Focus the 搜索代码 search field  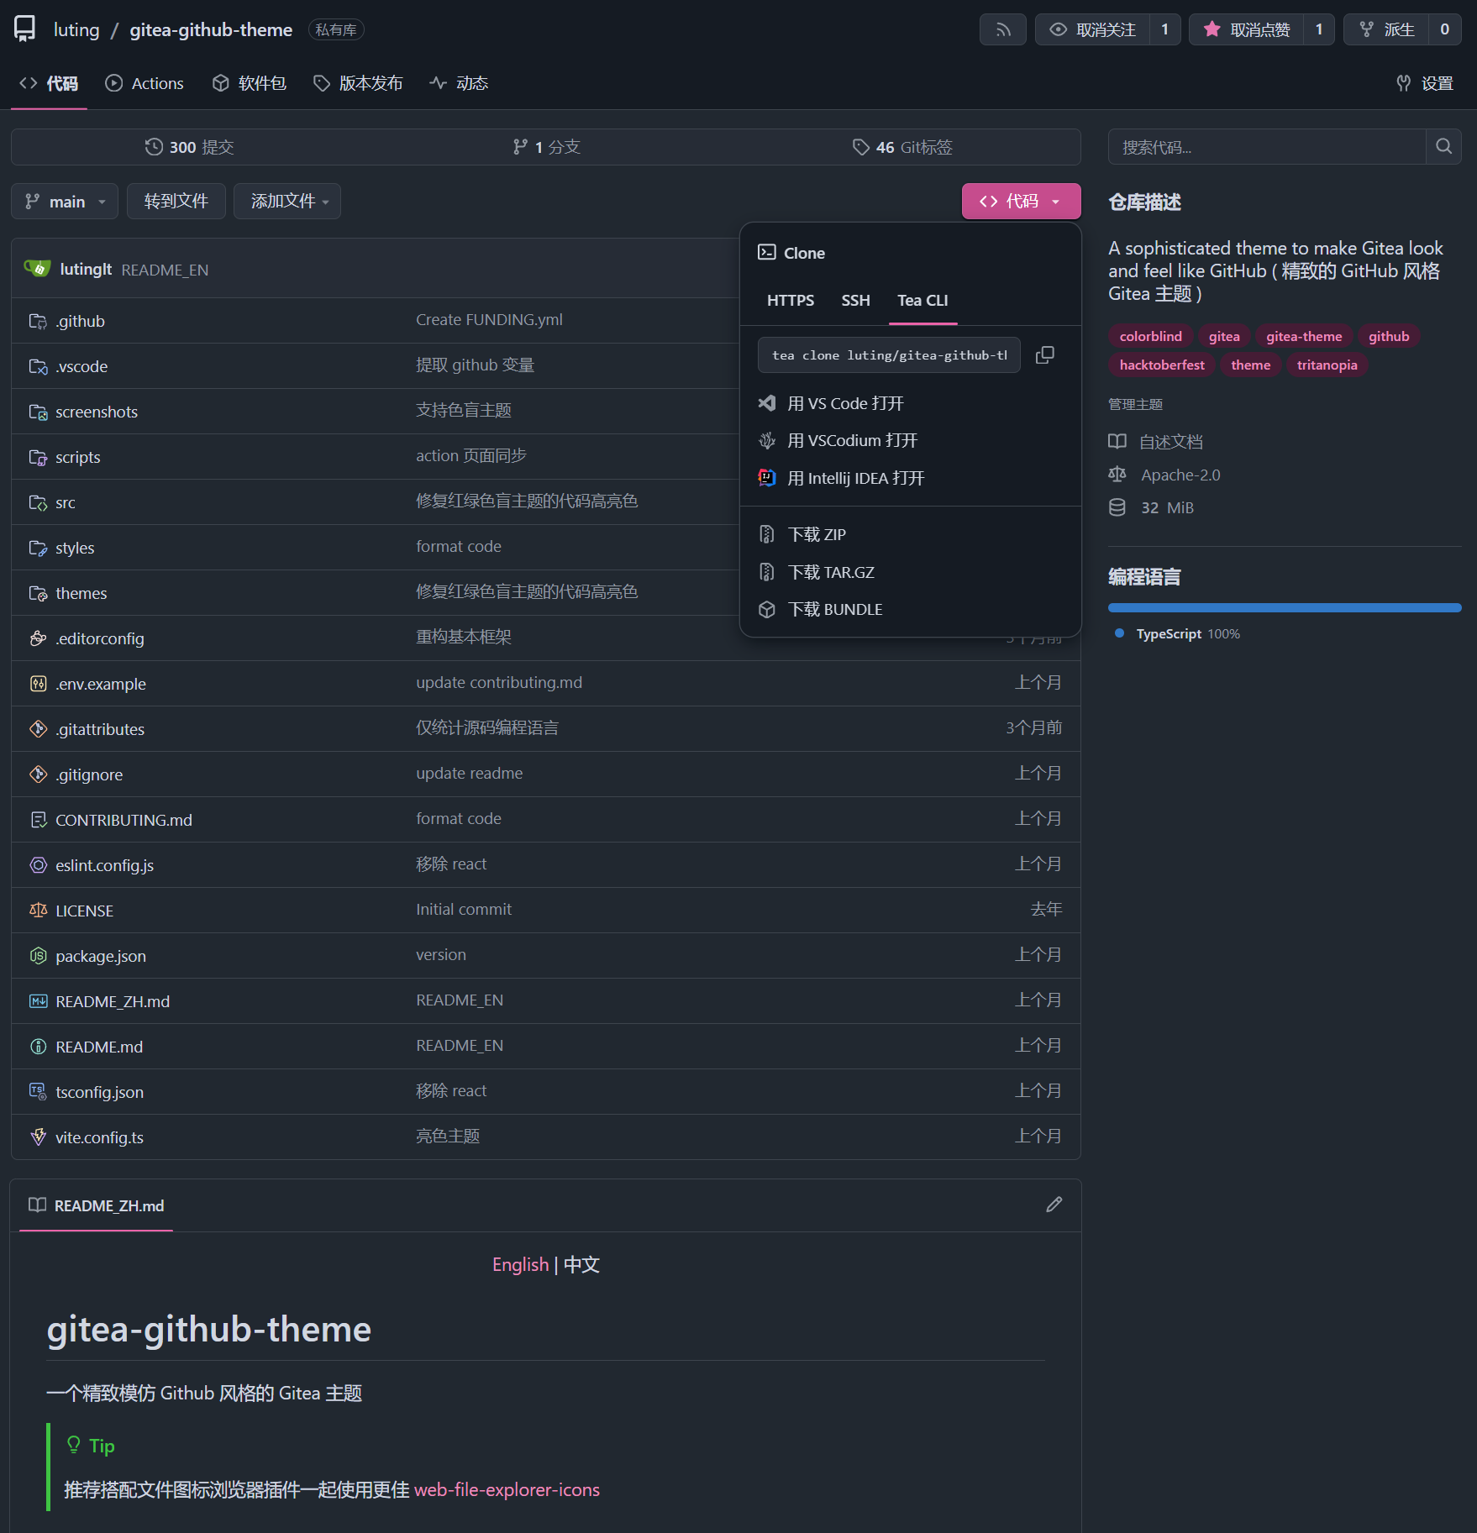pyautogui.click(x=1266, y=147)
